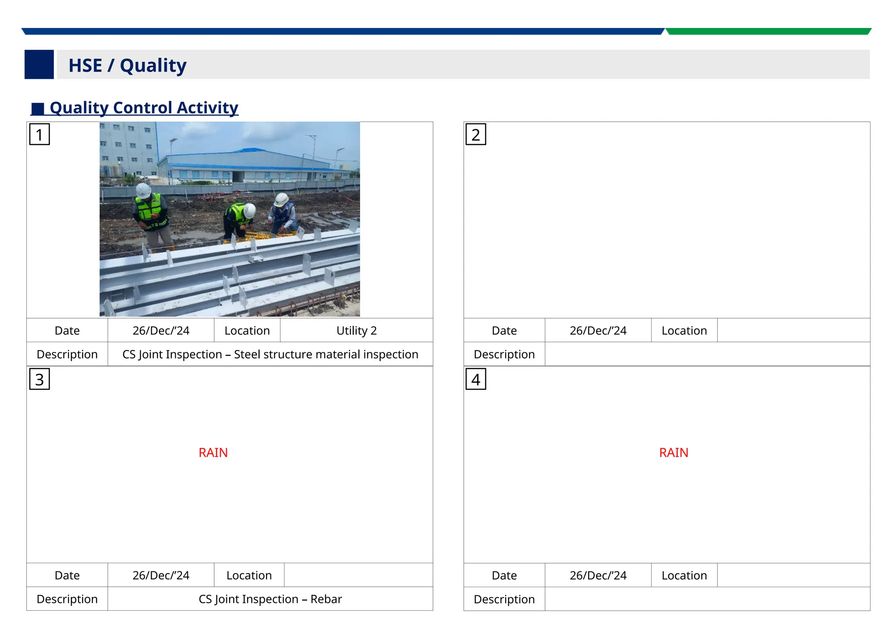Click the numbered box 2 marker

[x=475, y=134]
